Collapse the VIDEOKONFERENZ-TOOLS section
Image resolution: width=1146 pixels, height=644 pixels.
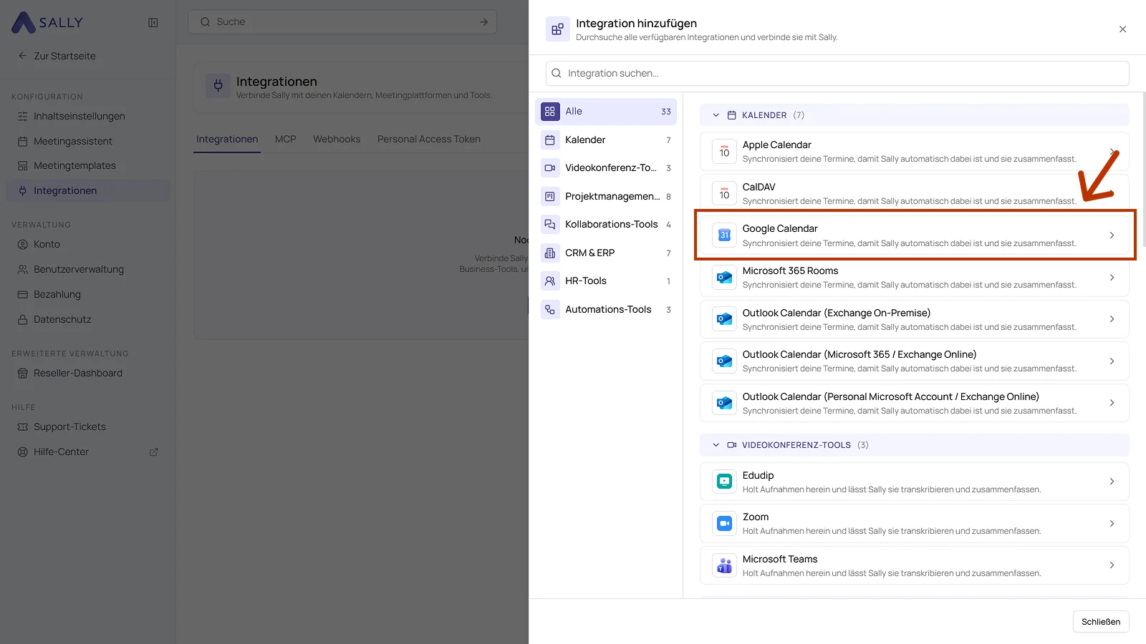click(x=716, y=445)
